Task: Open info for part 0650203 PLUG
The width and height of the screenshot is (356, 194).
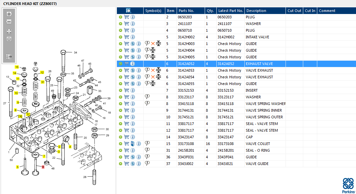Action: pyautogui.click(x=133, y=17)
